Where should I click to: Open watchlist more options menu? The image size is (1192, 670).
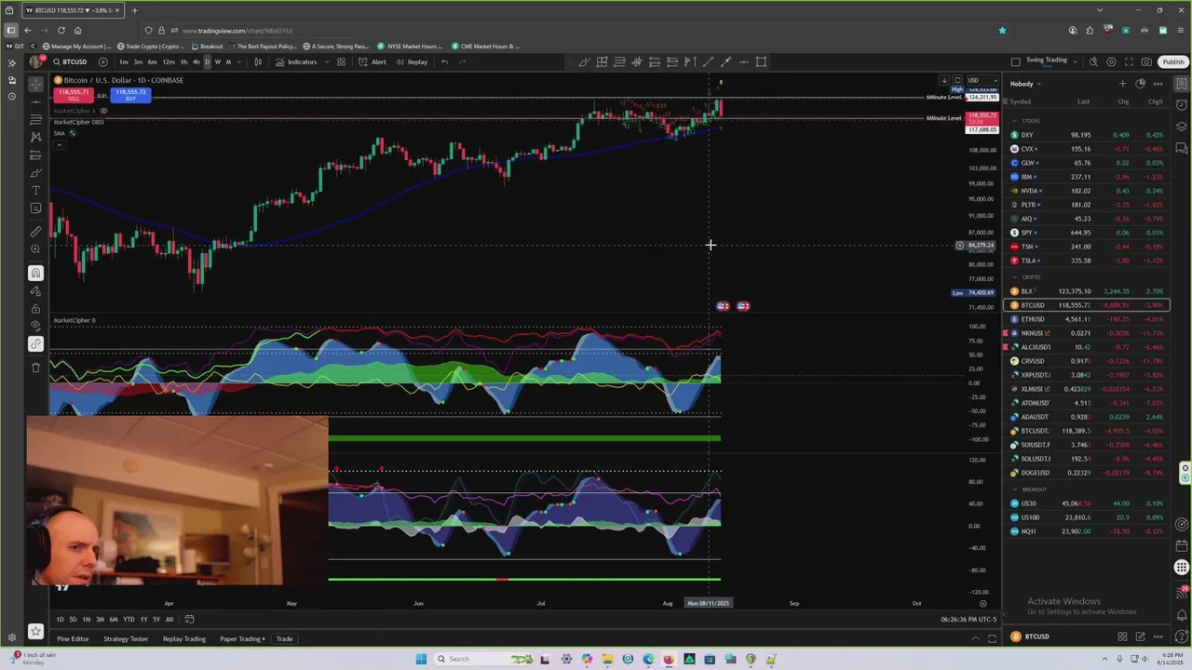(1158, 84)
